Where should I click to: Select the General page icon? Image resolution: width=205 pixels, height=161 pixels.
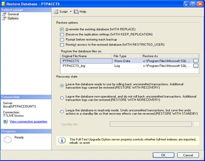pos(4,14)
